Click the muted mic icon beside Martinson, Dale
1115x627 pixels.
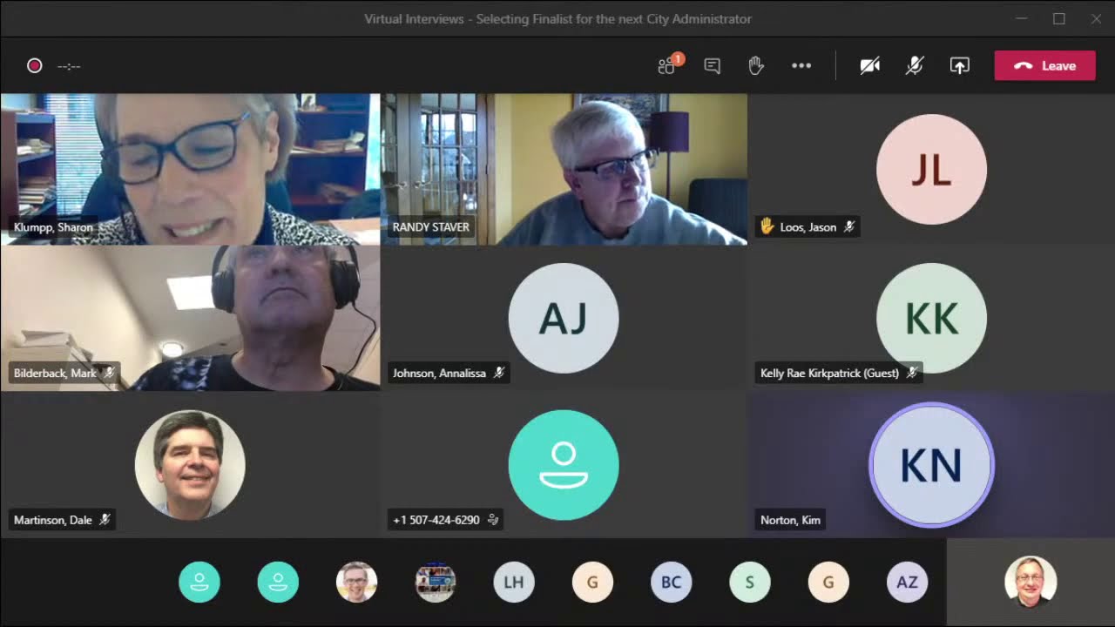click(x=105, y=520)
